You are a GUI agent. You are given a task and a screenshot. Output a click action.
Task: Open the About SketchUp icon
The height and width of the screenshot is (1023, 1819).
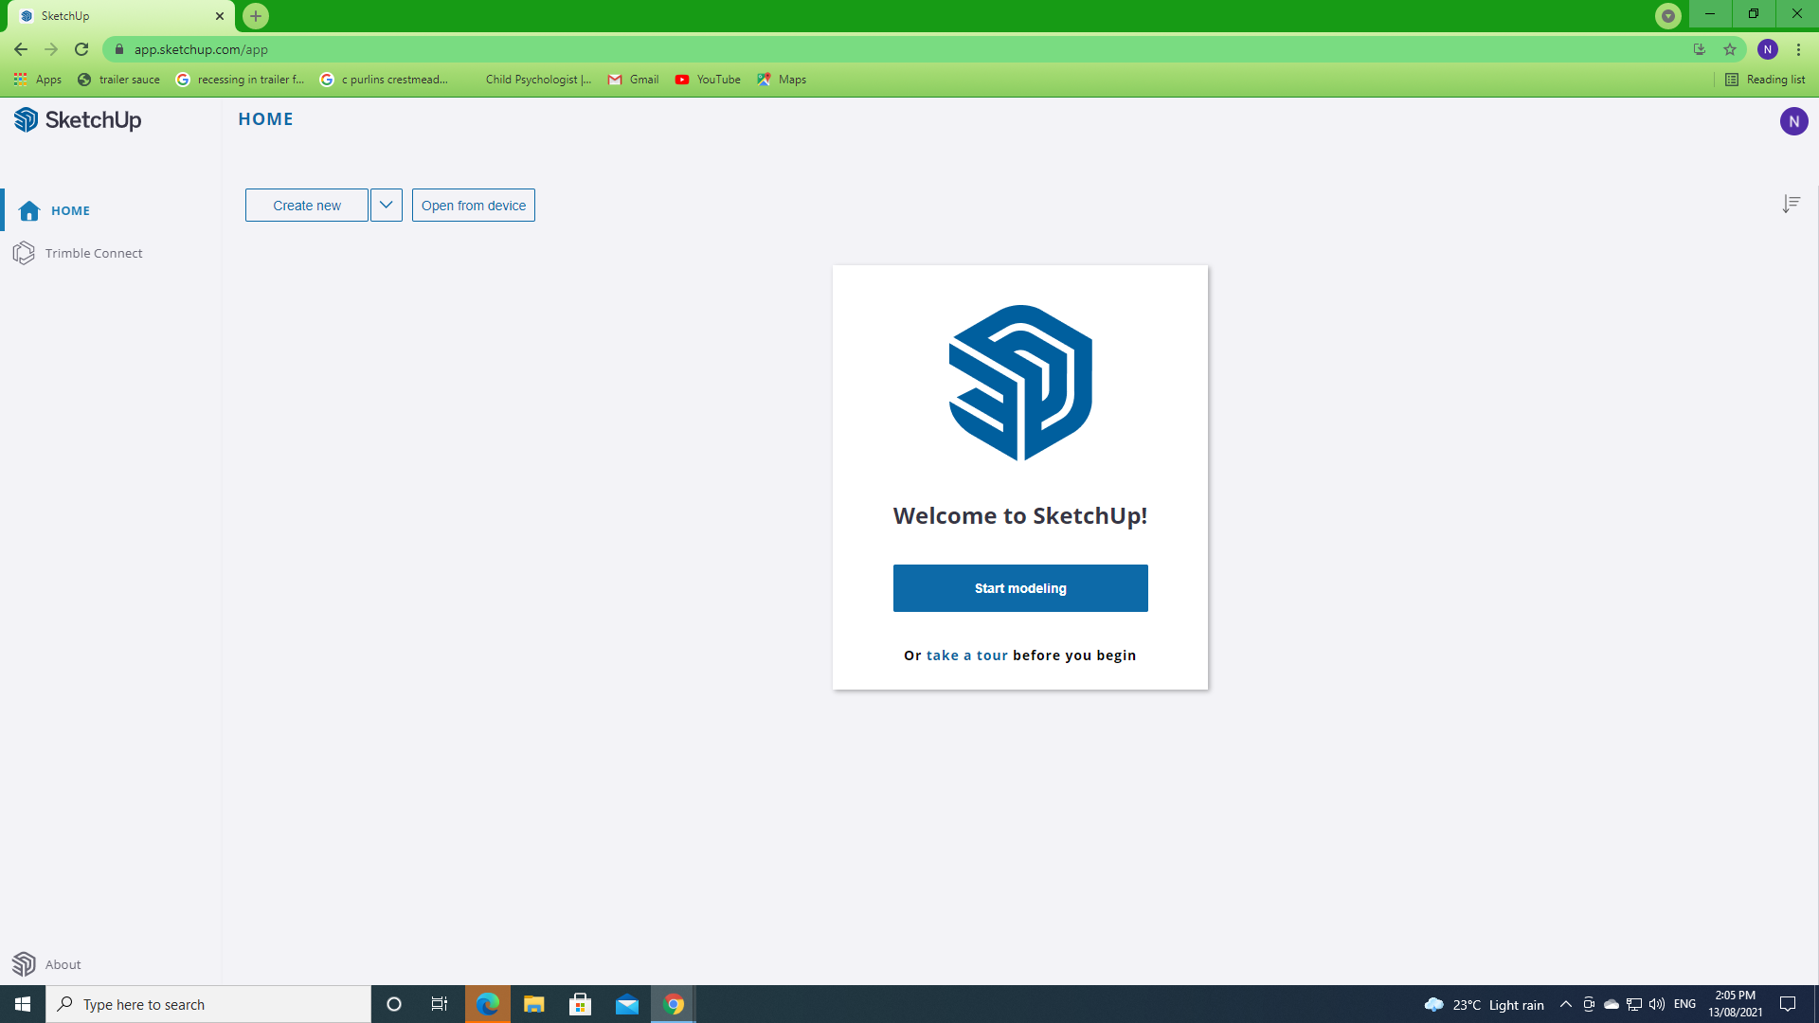click(x=25, y=964)
